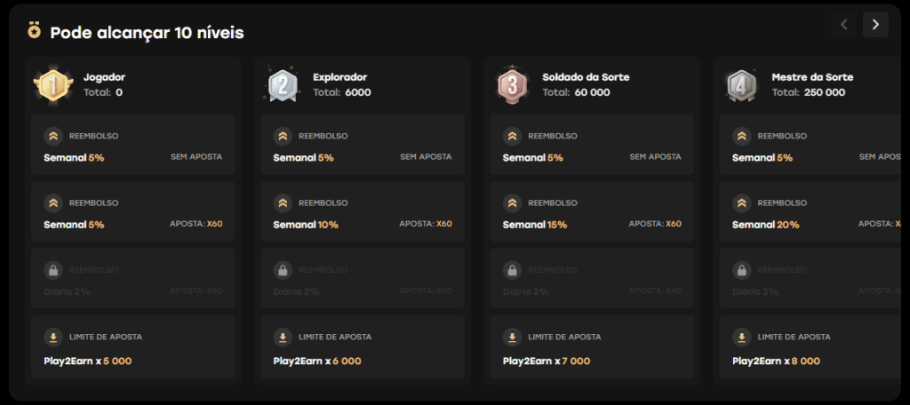Click the lock icon in Soldado da Sorte's daily card
The width and height of the screenshot is (910, 405).
tap(512, 270)
